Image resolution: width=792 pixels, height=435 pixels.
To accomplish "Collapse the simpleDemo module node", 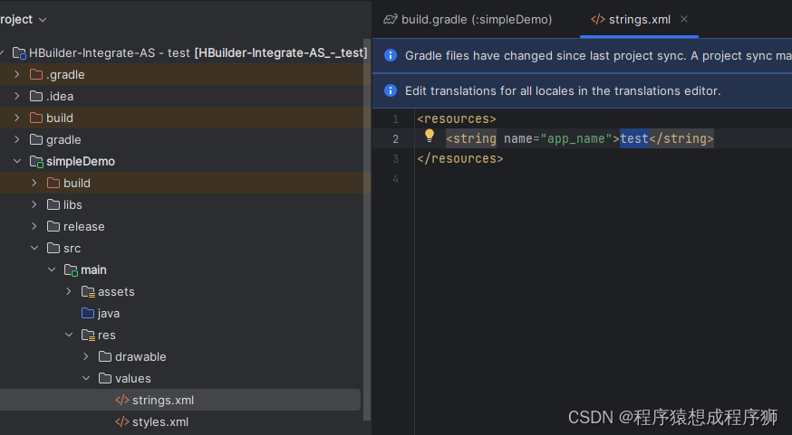I will 17,161.
